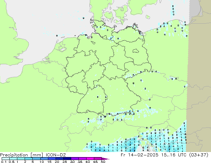Click the 0.1–0.5 mm palest cyan legend swatch
Image resolution: width=211 pixels, height=163 pixels.
(6, 159)
